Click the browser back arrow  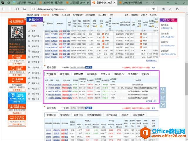[x=4, y=9]
